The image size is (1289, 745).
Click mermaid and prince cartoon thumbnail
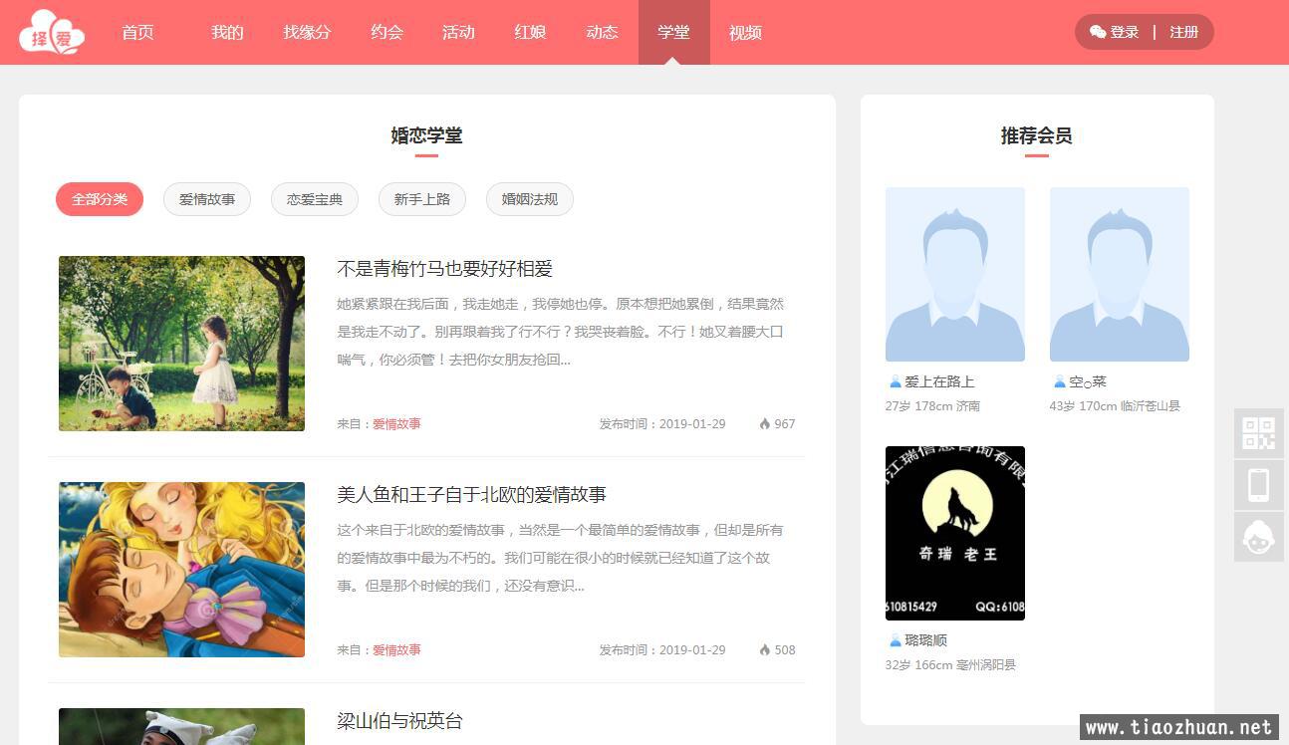click(181, 570)
